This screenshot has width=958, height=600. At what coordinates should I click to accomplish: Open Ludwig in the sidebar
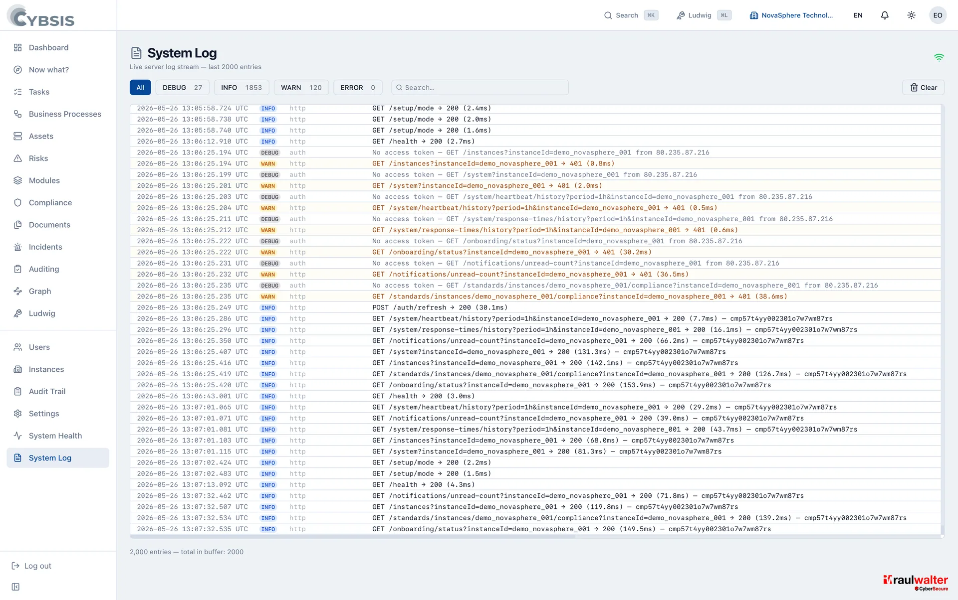pos(58,313)
